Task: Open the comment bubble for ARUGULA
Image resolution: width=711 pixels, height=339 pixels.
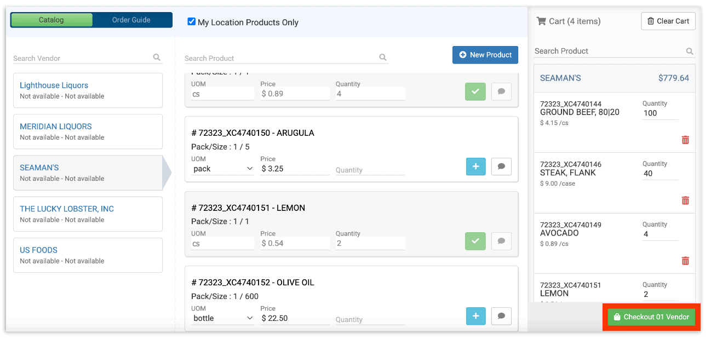Action: point(501,166)
